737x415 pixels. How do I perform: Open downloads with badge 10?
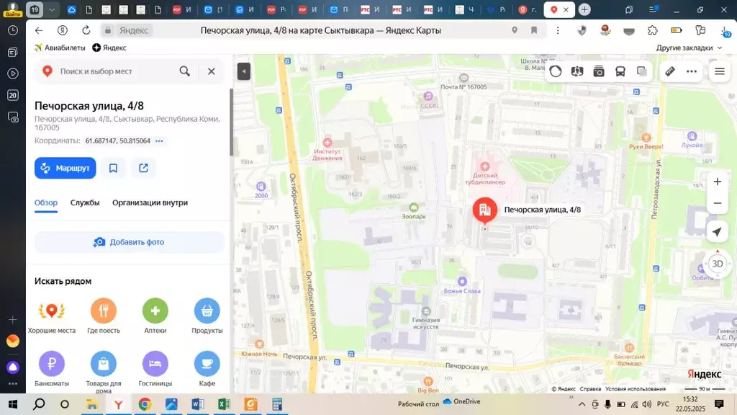725,31
